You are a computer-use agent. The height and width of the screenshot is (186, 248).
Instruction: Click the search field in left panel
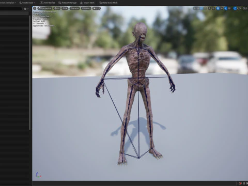(11, 9)
